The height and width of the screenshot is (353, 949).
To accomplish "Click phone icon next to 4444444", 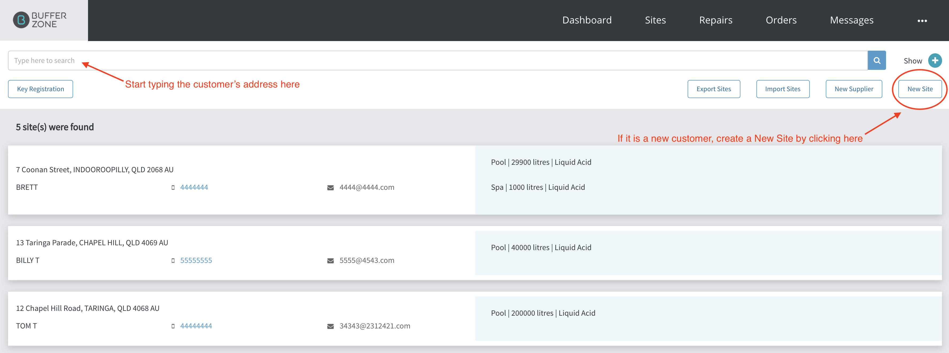I will [x=173, y=188].
